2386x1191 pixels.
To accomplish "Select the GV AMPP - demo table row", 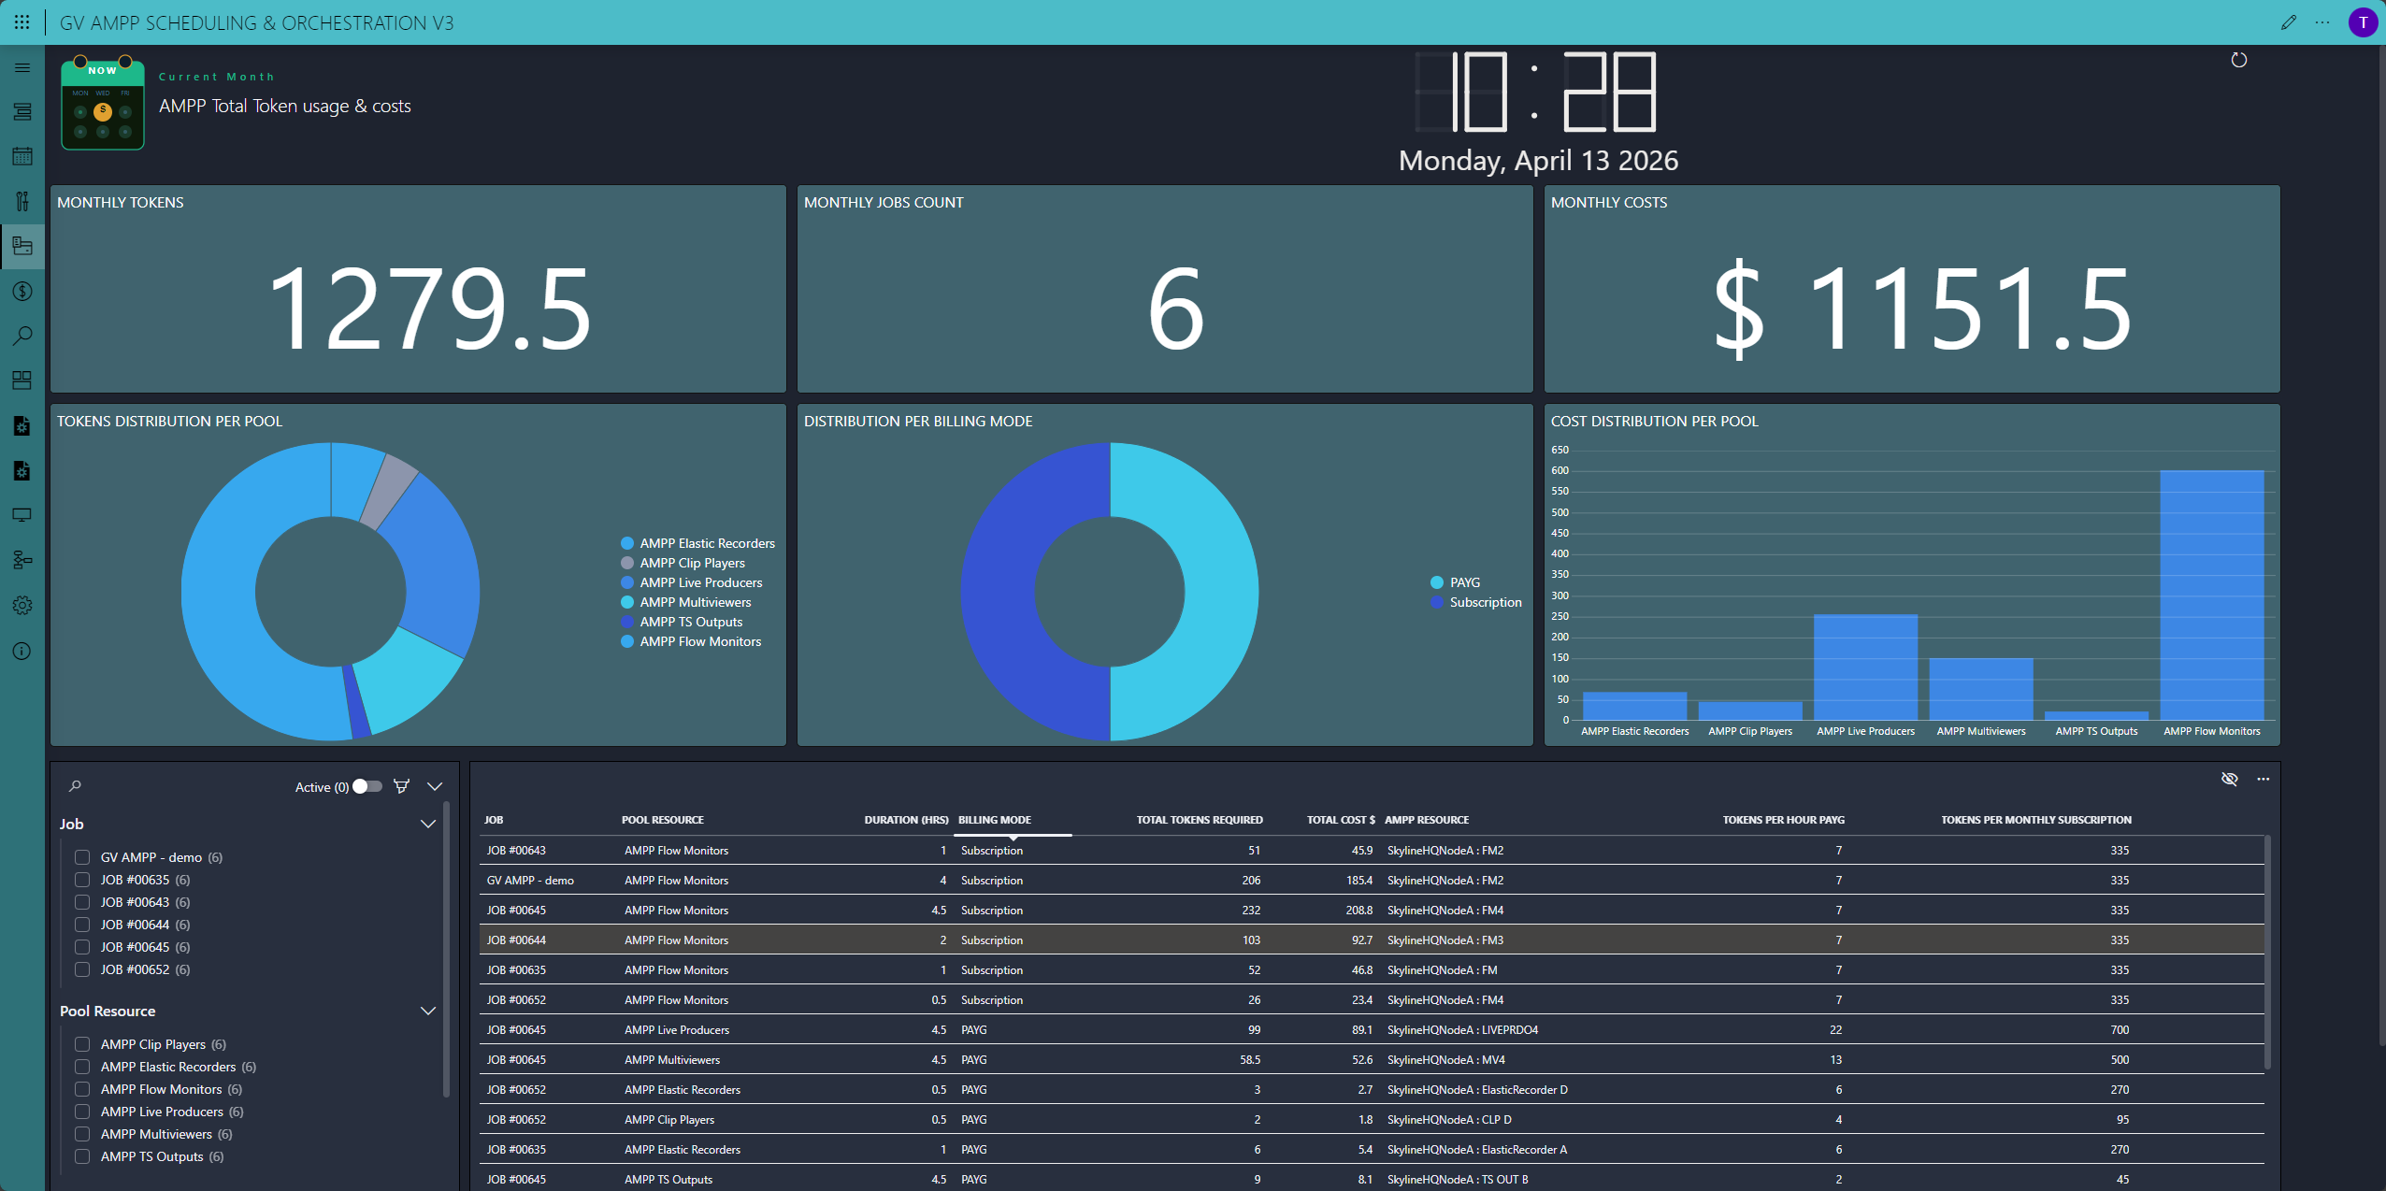I will click(530, 880).
